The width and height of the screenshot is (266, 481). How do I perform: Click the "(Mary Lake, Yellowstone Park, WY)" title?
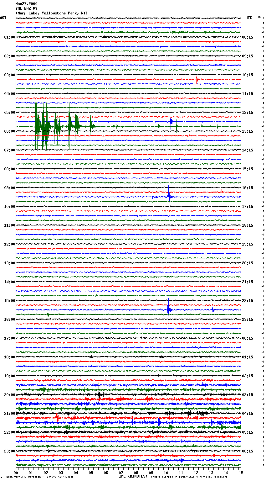click(52, 13)
